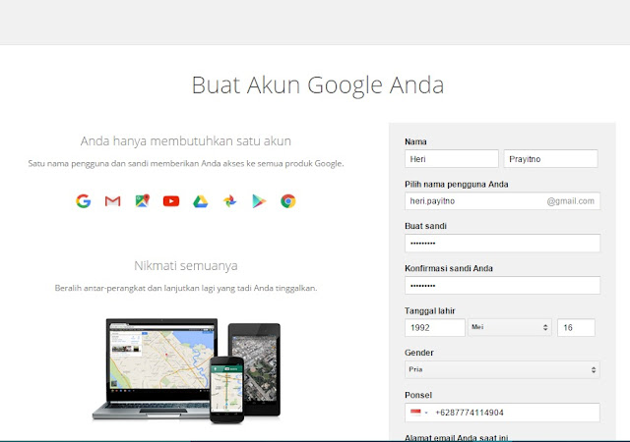630x442 pixels.
Task: Click the @gmail.com suffix text
Action: coord(571,201)
